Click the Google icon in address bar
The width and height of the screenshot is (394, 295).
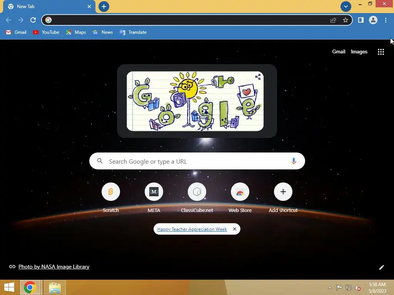(x=48, y=20)
